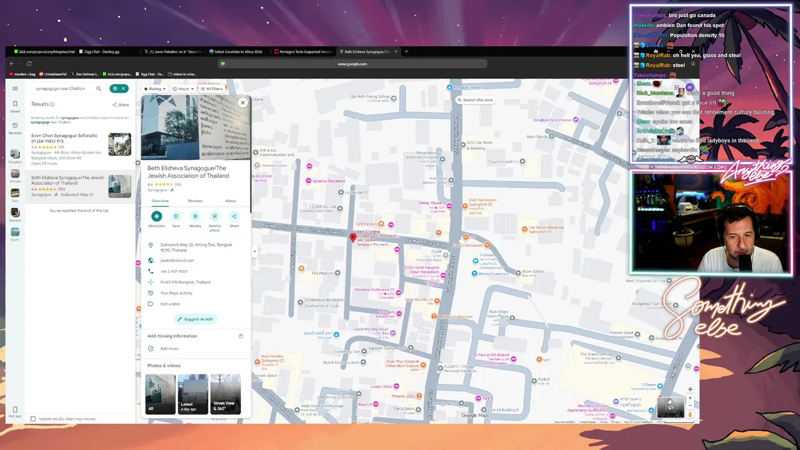Click the red Beth Elisheva map pin

pyautogui.click(x=353, y=237)
